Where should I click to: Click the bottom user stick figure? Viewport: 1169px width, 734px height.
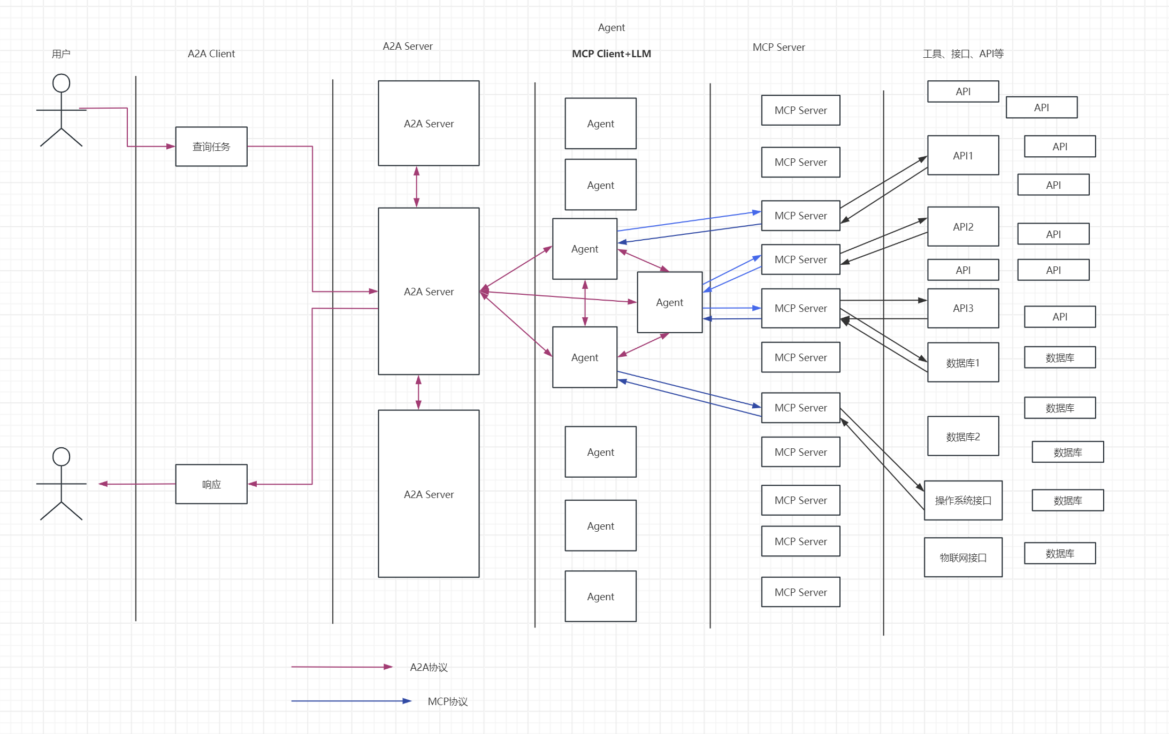click(61, 484)
